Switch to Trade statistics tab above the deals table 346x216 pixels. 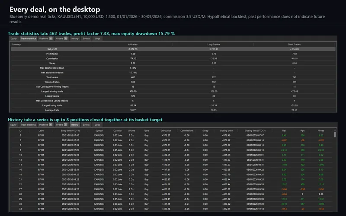point(28,125)
